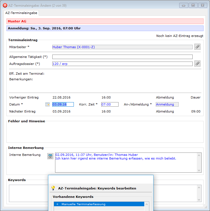Click inside the Interne Bemerkung text area

click(126, 165)
